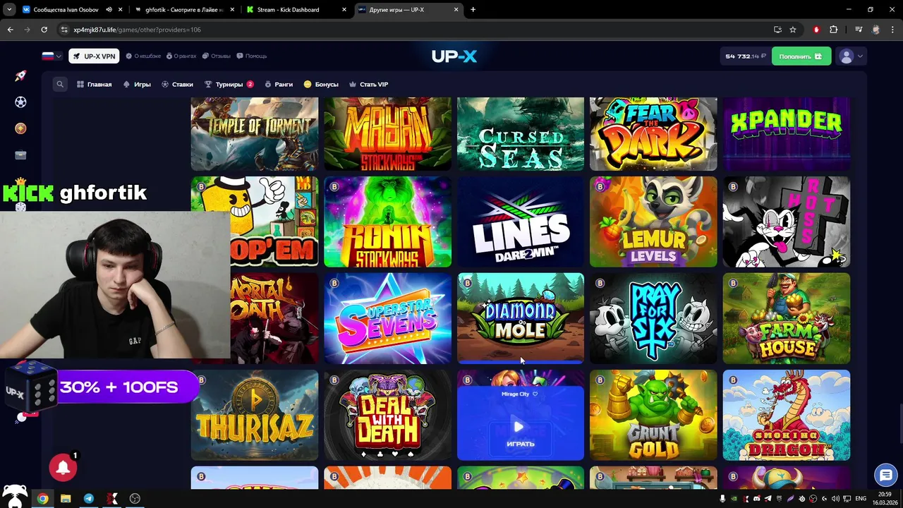Open the Chrome tab search dropdown arrow
The width and height of the screenshot is (903, 508).
tap(9, 10)
